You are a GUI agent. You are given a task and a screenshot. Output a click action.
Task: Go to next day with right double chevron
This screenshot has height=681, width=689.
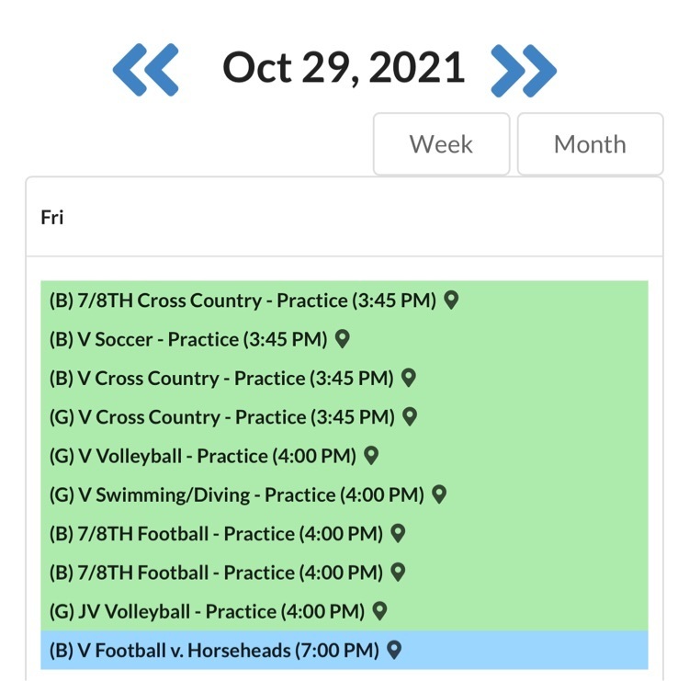[x=524, y=71]
